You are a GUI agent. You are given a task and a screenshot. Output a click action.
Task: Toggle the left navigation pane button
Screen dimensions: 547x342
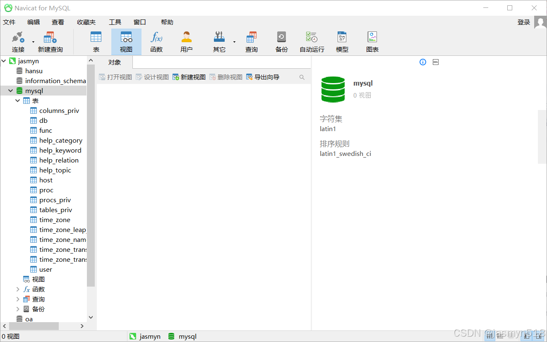[526, 336]
